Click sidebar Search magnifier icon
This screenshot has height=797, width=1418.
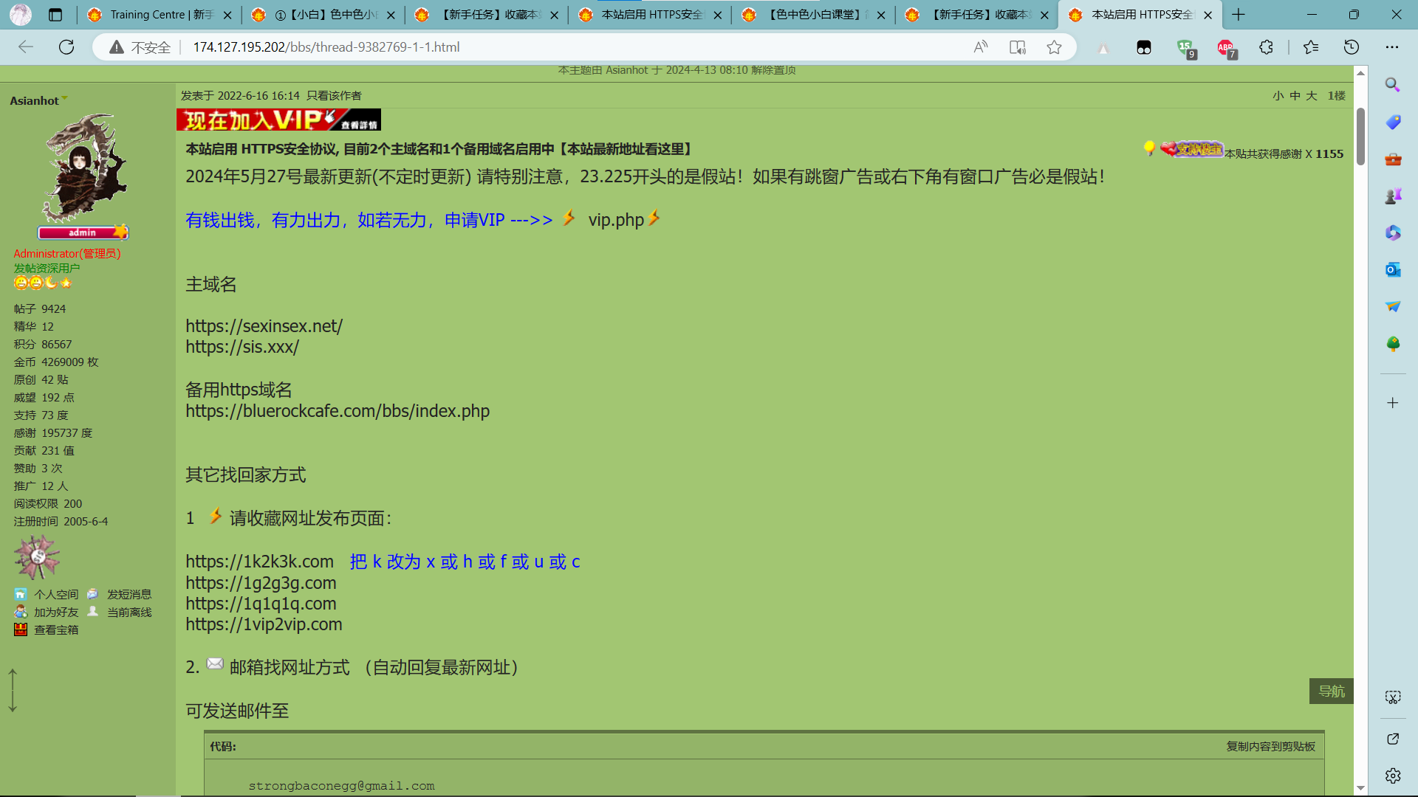coord(1393,85)
